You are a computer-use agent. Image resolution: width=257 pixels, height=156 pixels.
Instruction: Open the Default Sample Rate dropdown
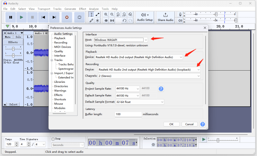pos(128,95)
